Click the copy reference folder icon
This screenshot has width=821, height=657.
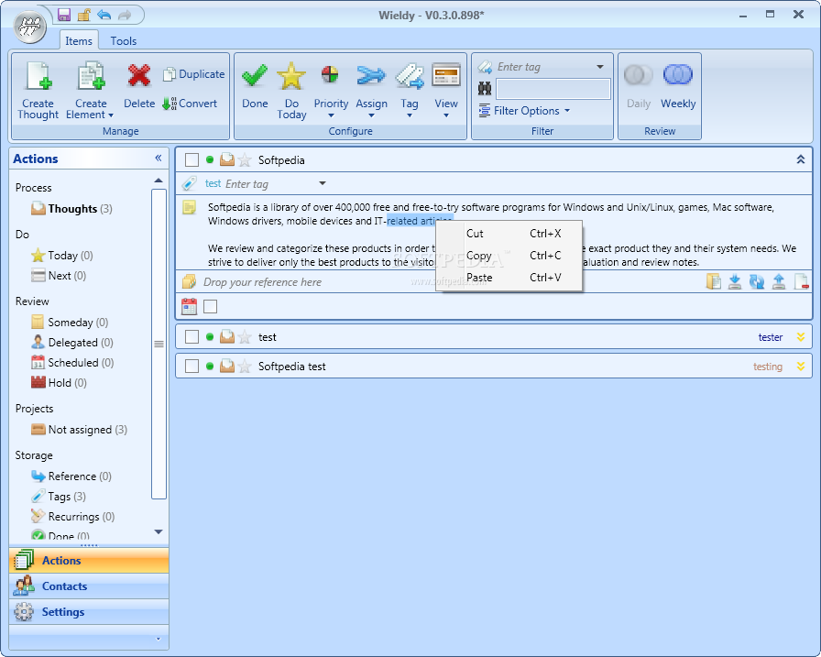coord(713,281)
